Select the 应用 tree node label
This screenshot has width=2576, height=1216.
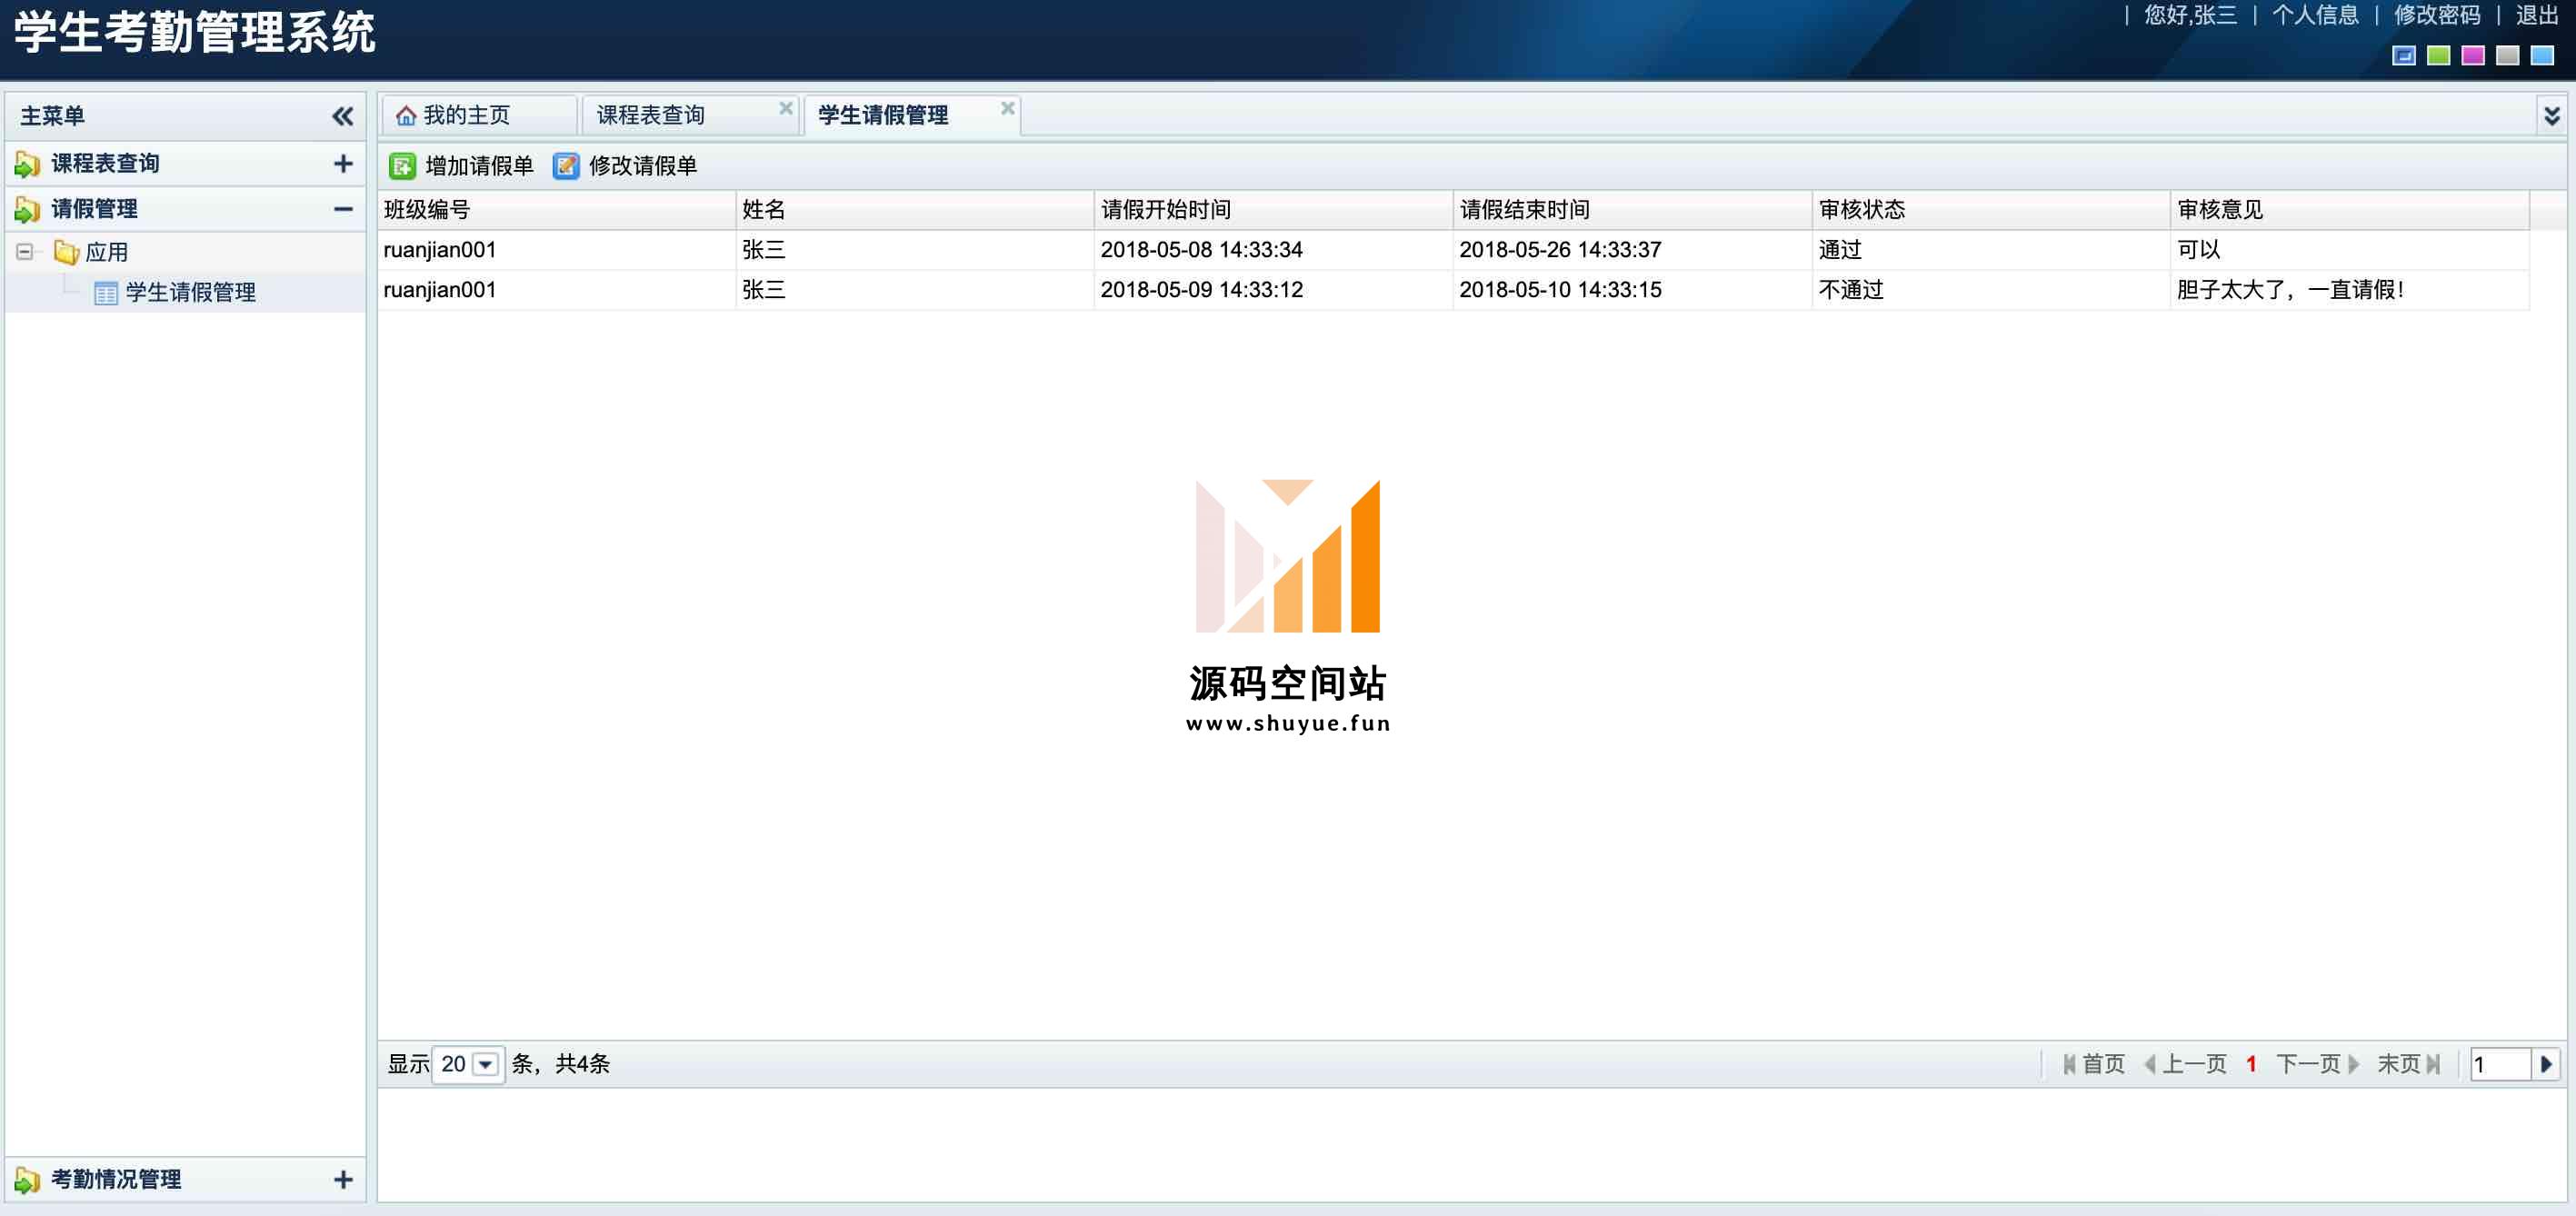[x=107, y=252]
